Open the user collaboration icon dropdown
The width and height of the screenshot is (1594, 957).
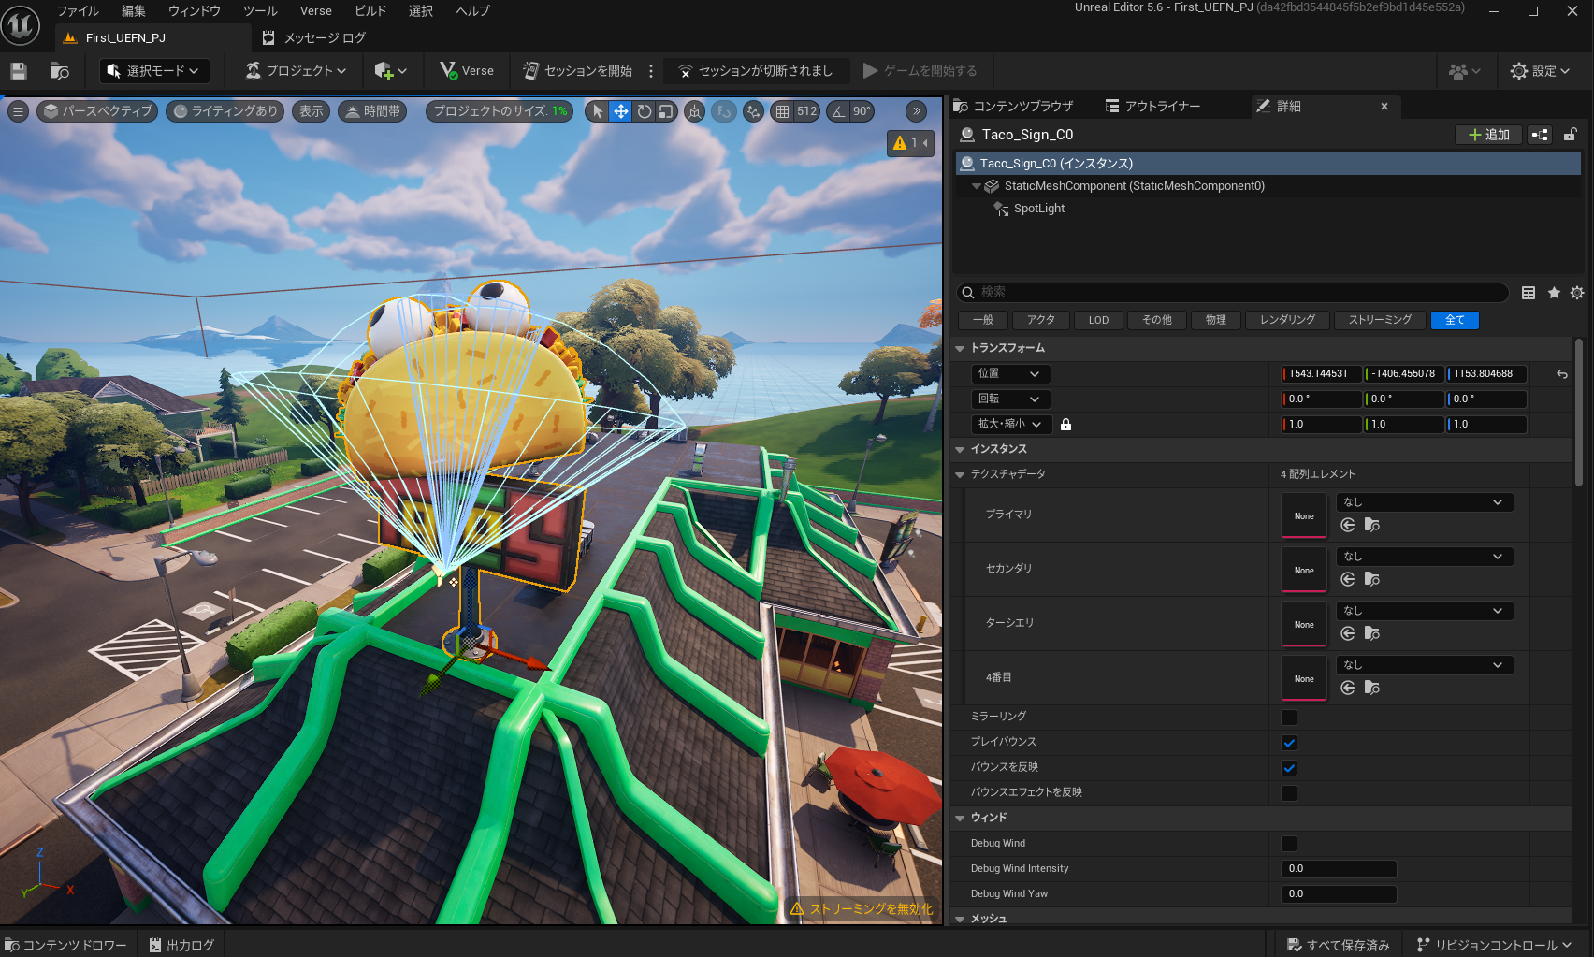coord(1464,71)
